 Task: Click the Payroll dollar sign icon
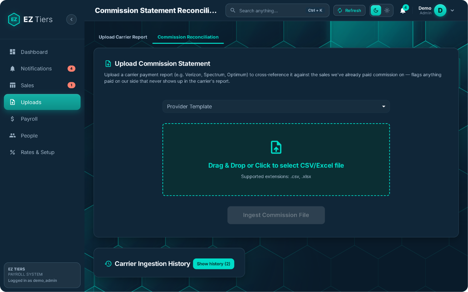[12, 119]
